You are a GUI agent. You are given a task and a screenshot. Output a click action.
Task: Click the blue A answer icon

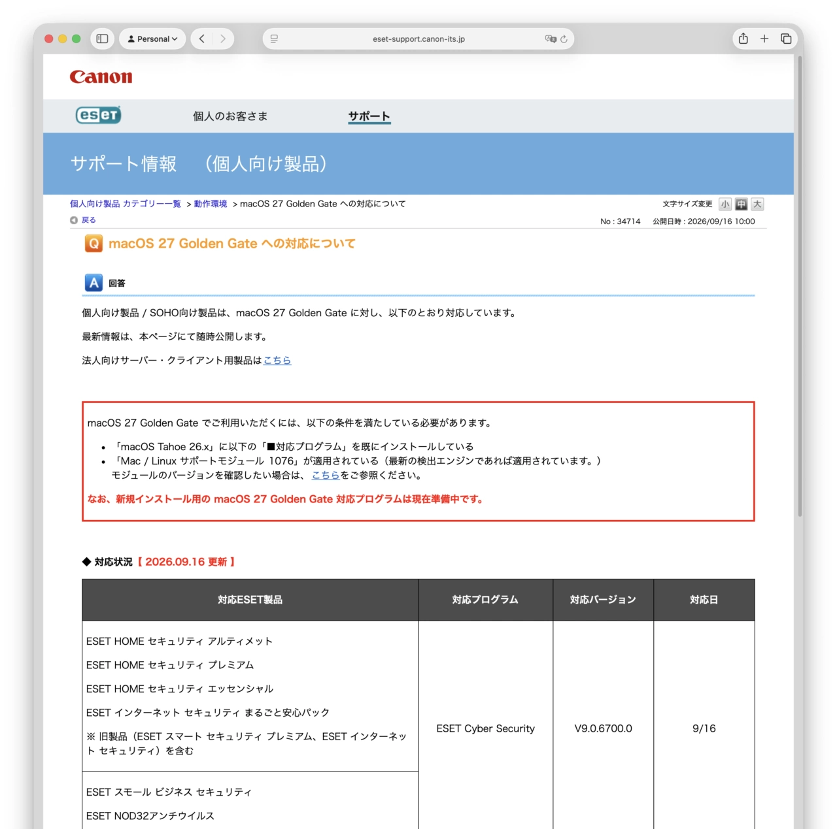(94, 283)
